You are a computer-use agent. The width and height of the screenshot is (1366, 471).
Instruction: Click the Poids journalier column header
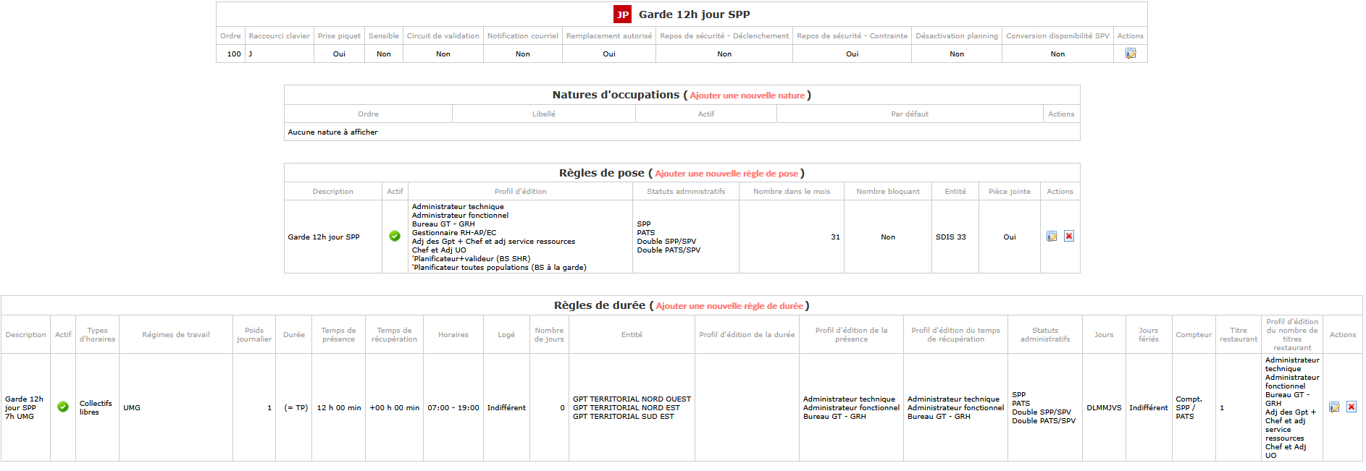(x=254, y=335)
